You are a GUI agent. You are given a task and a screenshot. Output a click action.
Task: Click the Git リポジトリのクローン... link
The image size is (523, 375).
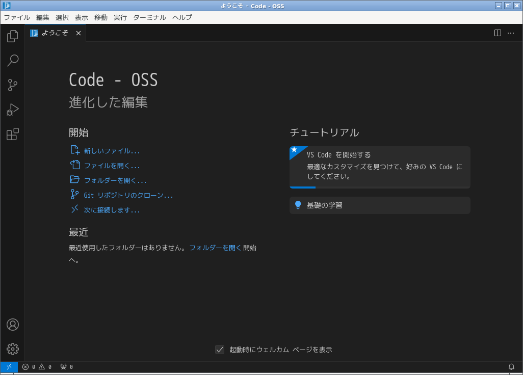(x=128, y=195)
